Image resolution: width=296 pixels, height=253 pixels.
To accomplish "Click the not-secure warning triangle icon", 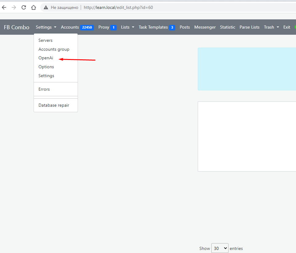I will 46,7.
